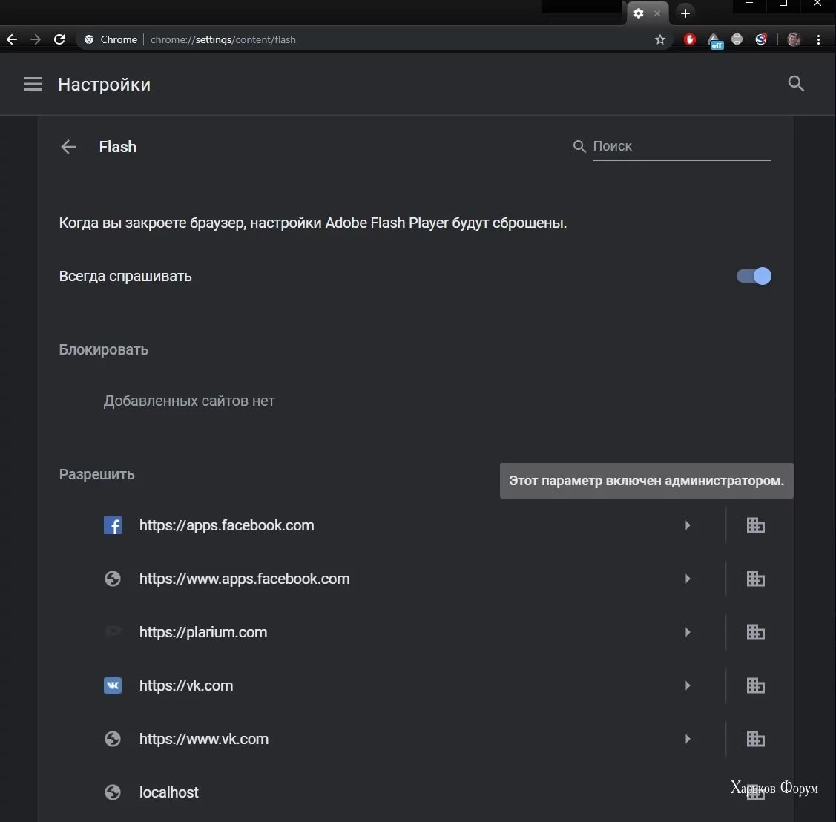Select the https://www.apps.facebook.com entry
The height and width of the screenshot is (822, 836).
244,579
